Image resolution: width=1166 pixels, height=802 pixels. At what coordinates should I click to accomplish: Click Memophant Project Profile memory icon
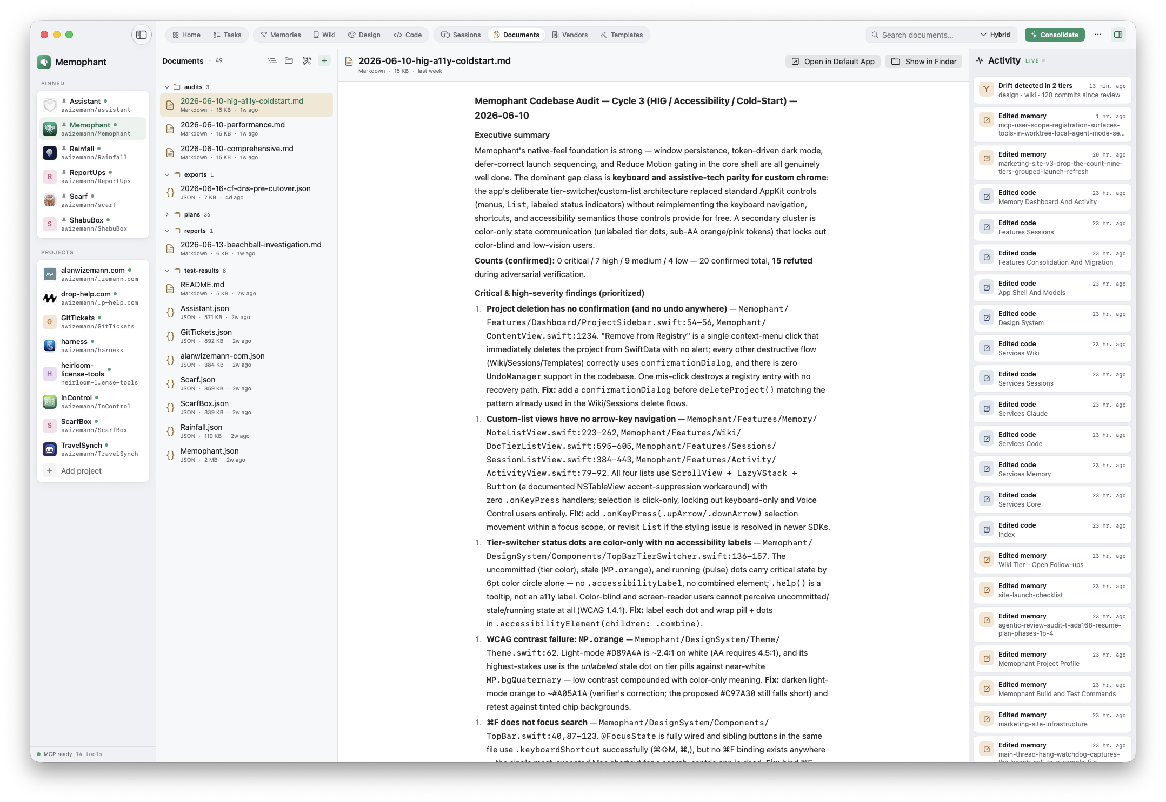point(987,659)
